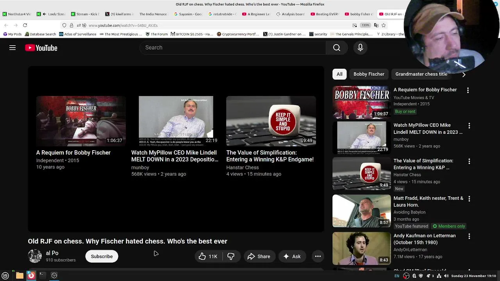Switch to kiwifarms browser tab
This screenshot has height=281, width=500.
(x=120, y=14)
